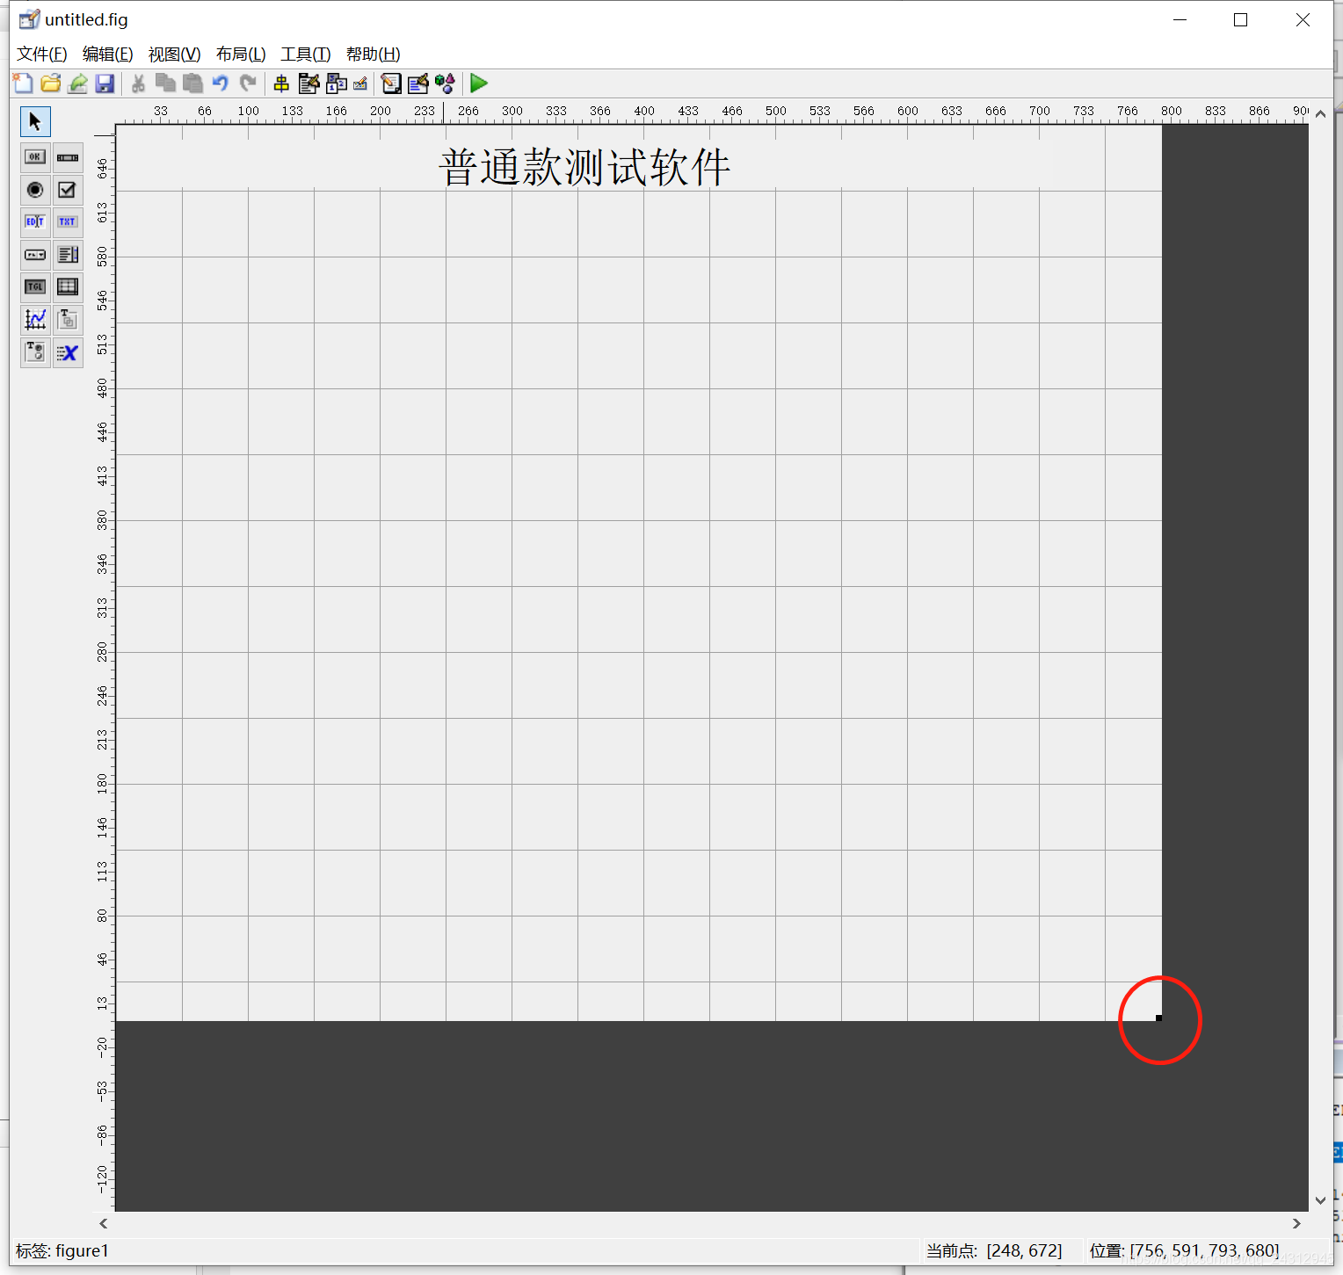Viewport: 1343px width, 1275px height.
Task: Minimize the untitled.fig window
Action: 1180,19
